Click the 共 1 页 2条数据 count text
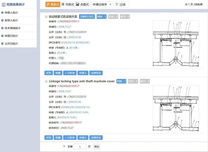208x152 pixels. tap(194, 4)
